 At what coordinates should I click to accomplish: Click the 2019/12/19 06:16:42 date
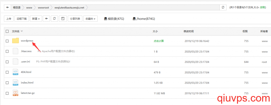click(x=197, y=41)
